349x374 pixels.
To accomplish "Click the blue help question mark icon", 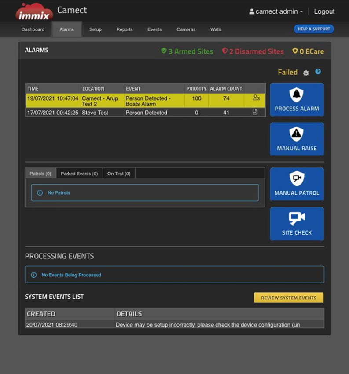I will pyautogui.click(x=318, y=71).
